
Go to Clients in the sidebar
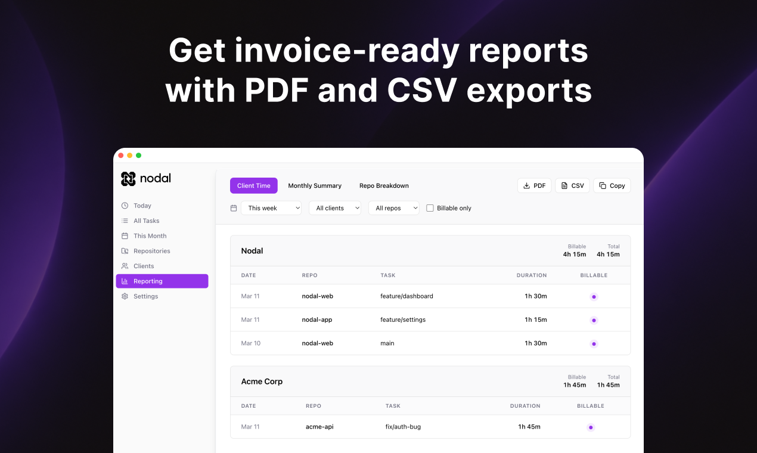(x=162, y=266)
